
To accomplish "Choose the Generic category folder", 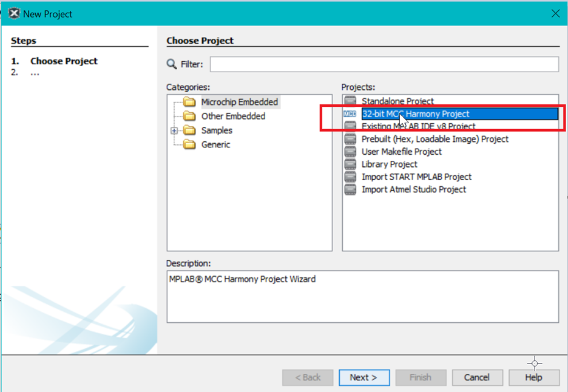I will click(x=215, y=144).
